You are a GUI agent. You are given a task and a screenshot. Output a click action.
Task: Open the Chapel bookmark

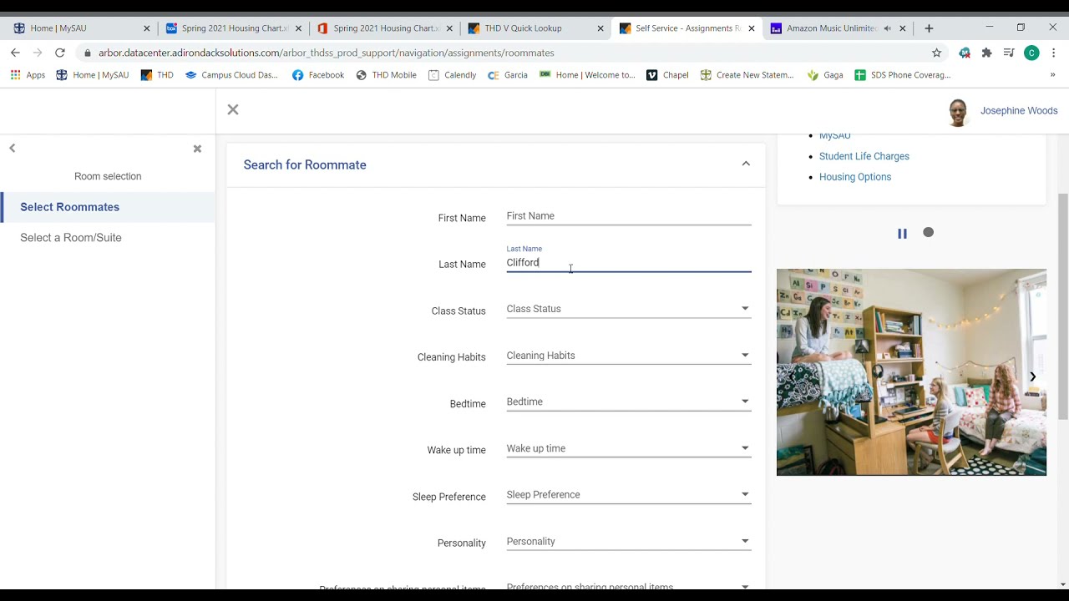(x=667, y=75)
